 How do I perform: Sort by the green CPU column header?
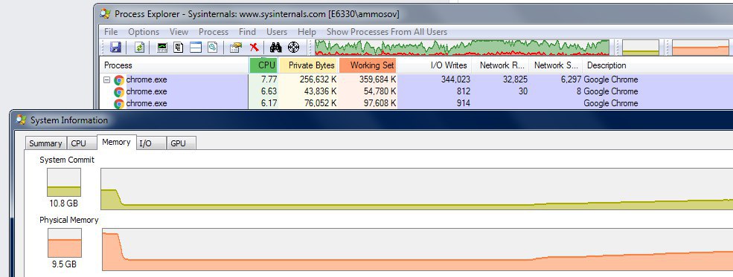(x=263, y=65)
